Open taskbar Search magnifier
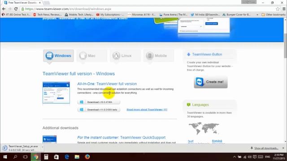This screenshot has width=287, height=161. (x=15, y=157)
